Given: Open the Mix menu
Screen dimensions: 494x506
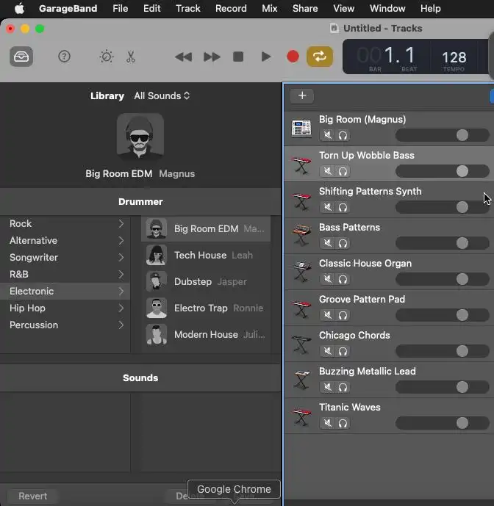Looking at the screenshot, I should tap(270, 8).
